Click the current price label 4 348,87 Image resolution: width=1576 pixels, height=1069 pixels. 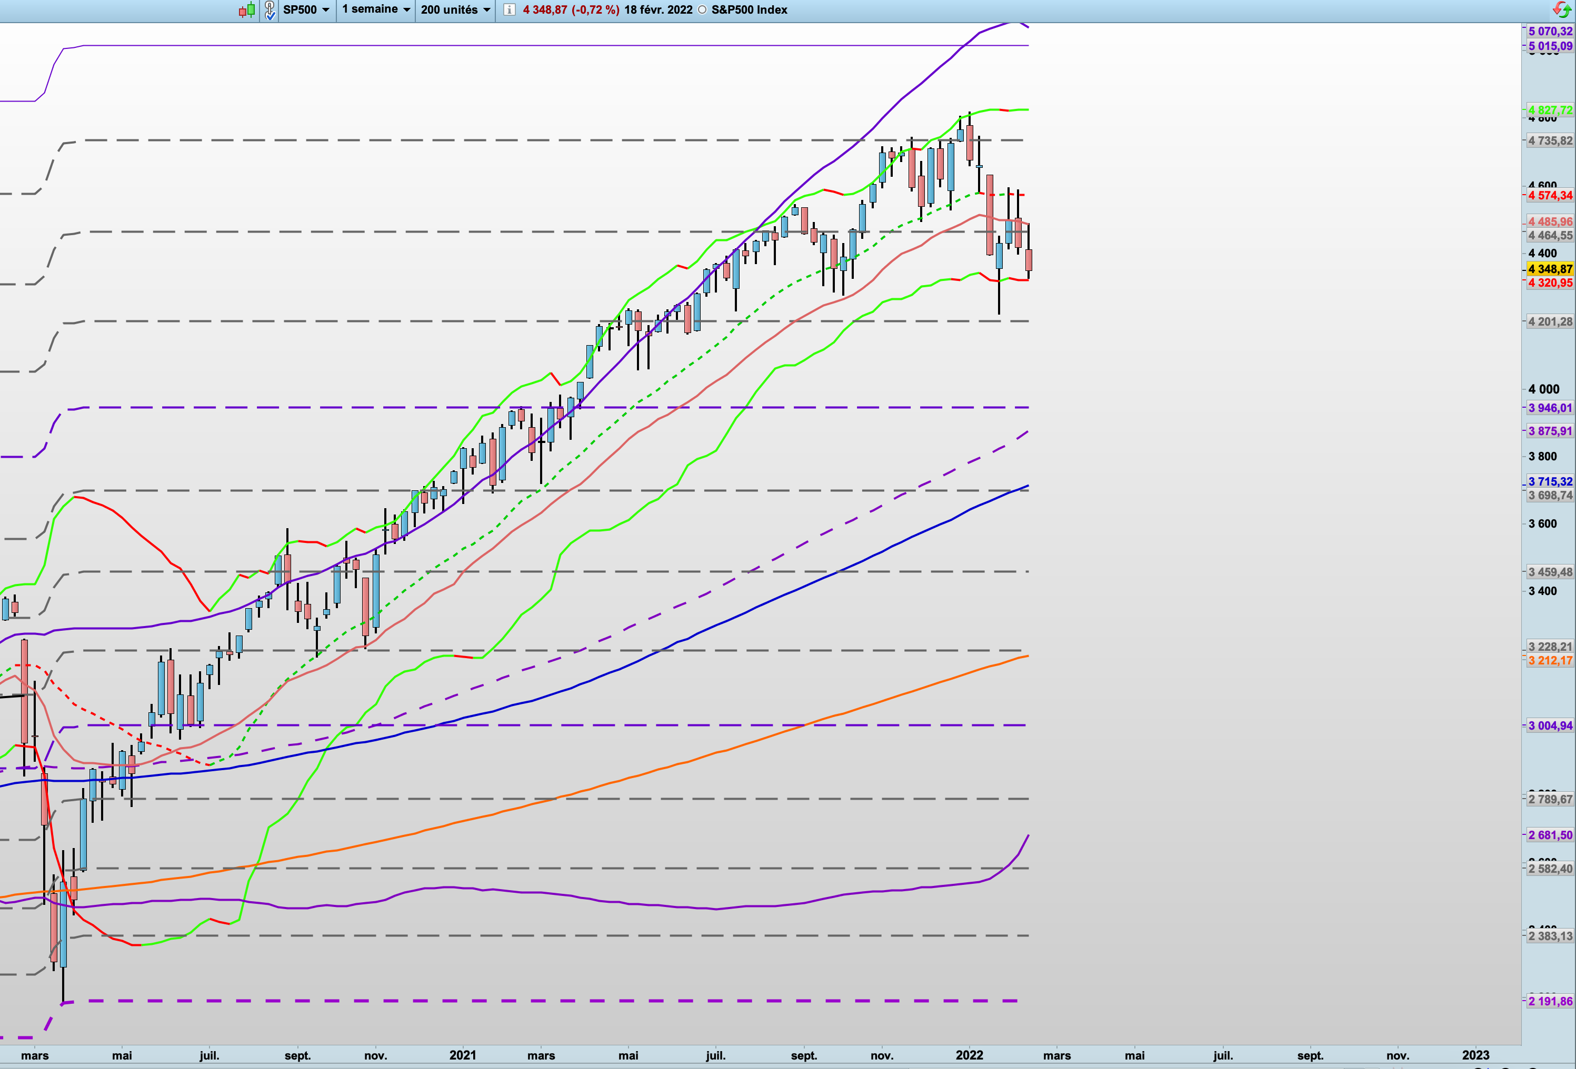tap(1550, 269)
